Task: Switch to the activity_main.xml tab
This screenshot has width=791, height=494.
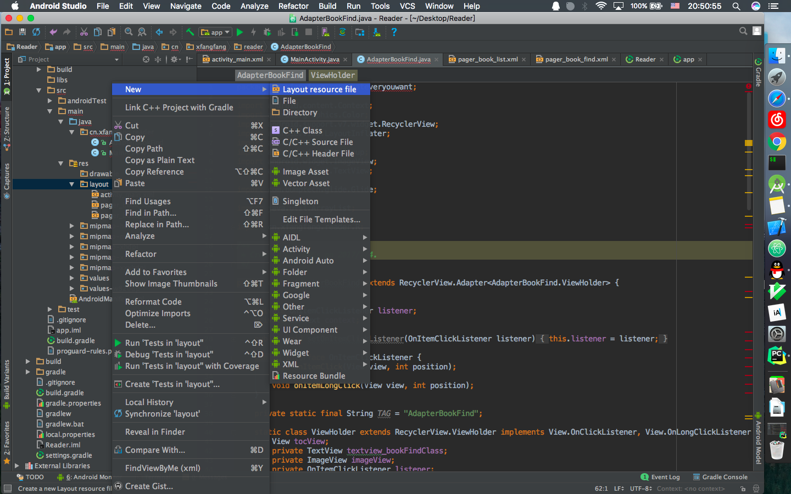Action: point(237,59)
